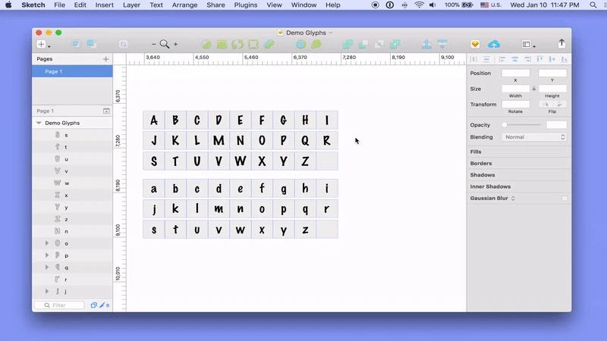Align layers to left edge

502,59
